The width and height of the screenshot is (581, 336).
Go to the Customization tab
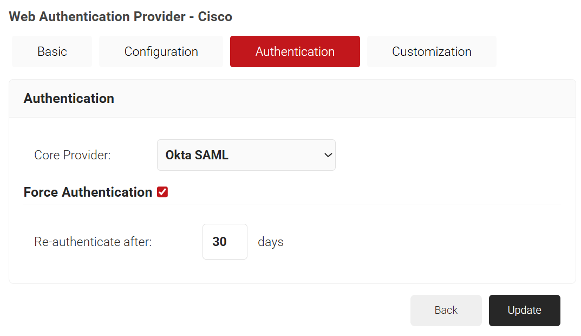click(x=432, y=51)
